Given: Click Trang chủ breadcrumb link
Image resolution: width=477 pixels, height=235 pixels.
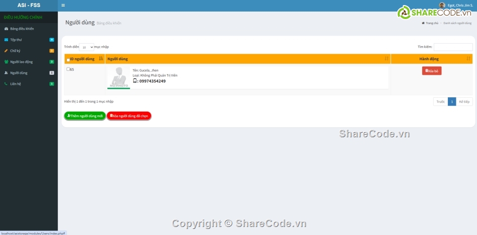Looking at the screenshot, I should [x=432, y=23].
